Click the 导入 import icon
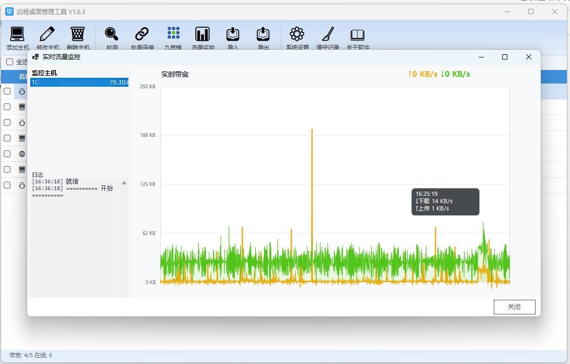The image size is (570, 364). click(x=233, y=34)
